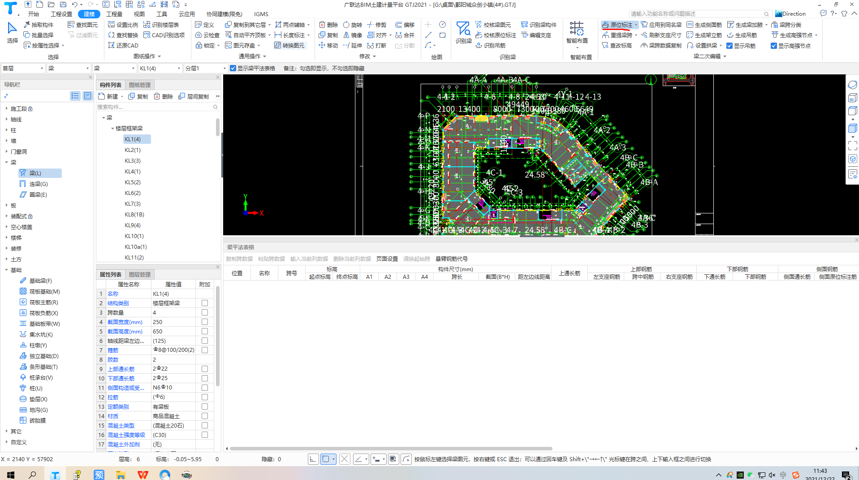Expand the 板 tree node

coord(6,205)
